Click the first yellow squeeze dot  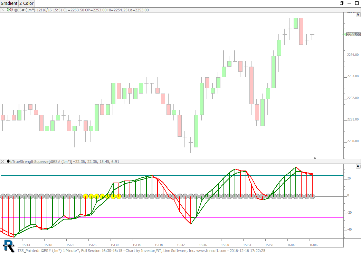pos(85,196)
